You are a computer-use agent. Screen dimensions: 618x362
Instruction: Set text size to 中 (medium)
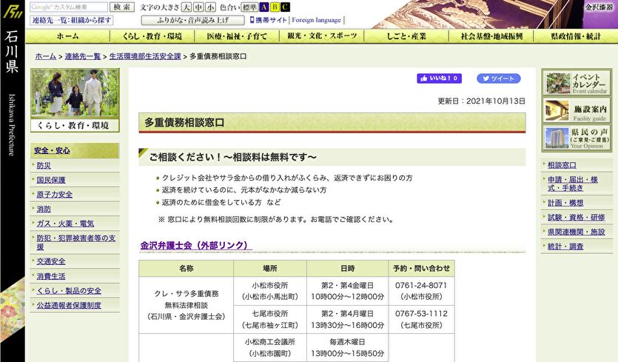pyautogui.click(x=198, y=7)
